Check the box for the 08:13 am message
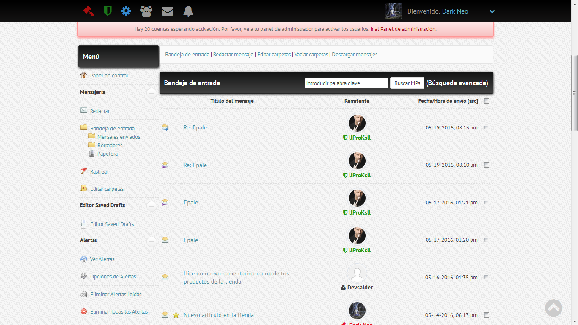578x325 pixels. pyautogui.click(x=486, y=127)
